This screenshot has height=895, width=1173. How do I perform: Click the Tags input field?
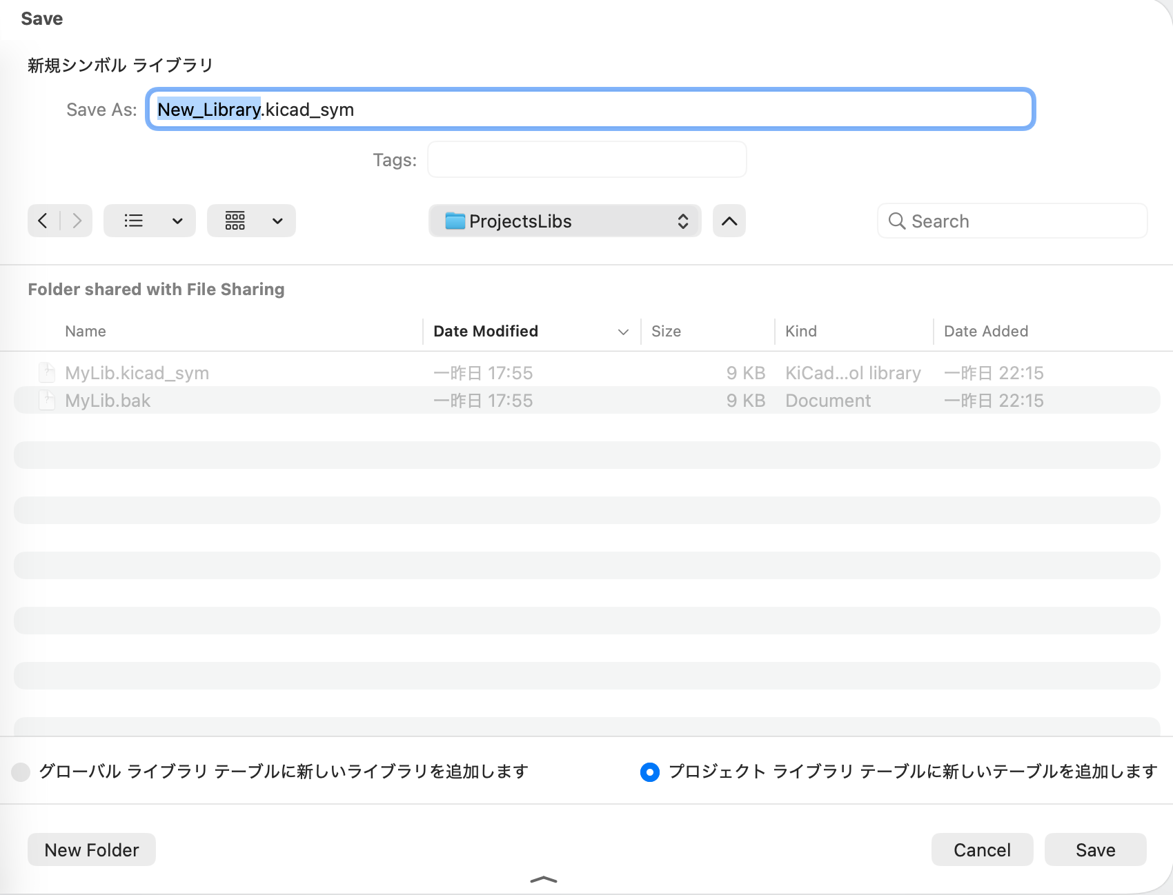587,159
